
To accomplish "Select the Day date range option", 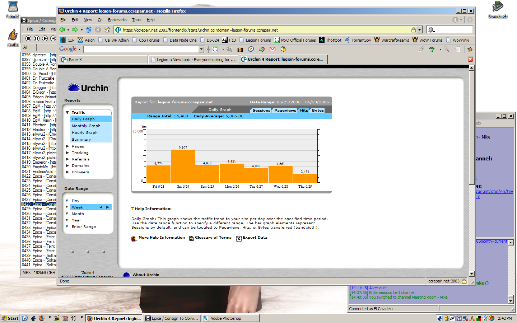I will point(75,201).
